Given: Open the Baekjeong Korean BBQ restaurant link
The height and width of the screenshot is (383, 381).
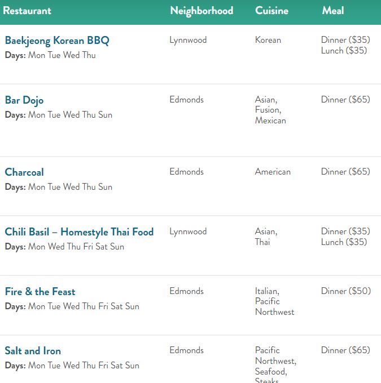Looking at the screenshot, I should click(57, 41).
